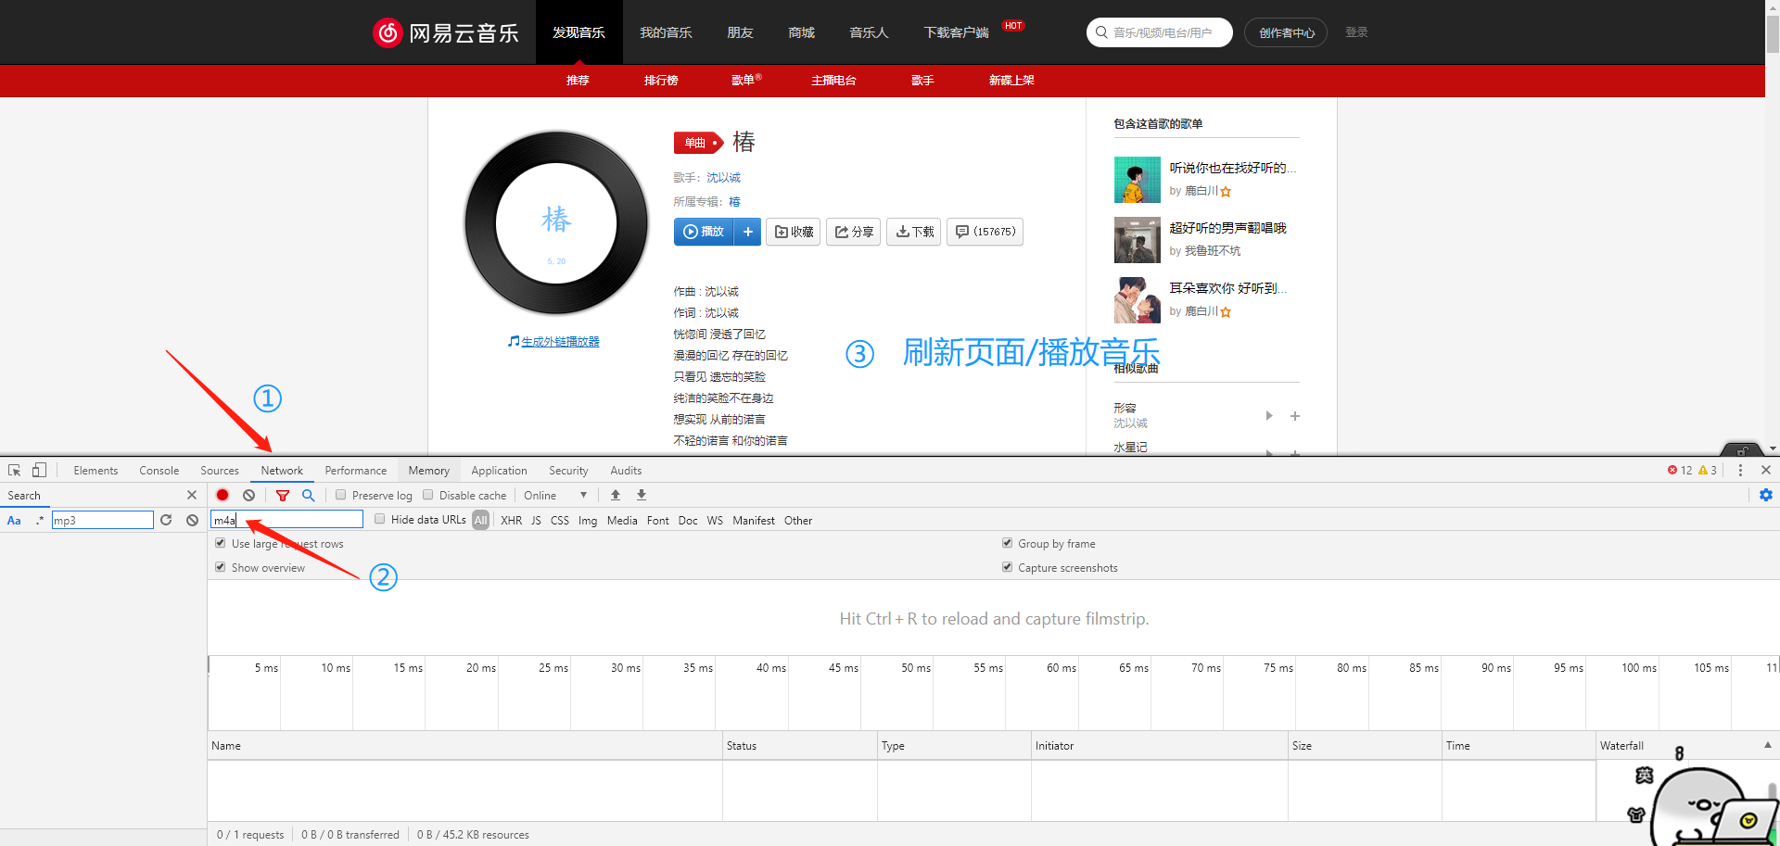Click the network search magnifier icon

[x=309, y=495]
